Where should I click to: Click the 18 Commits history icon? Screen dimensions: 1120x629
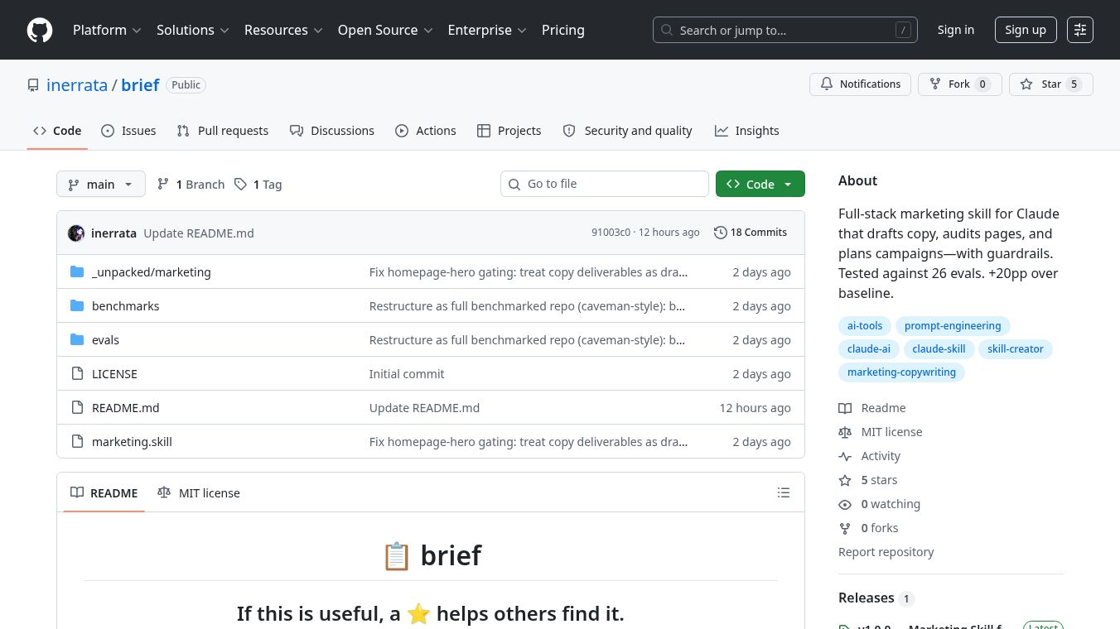720,233
